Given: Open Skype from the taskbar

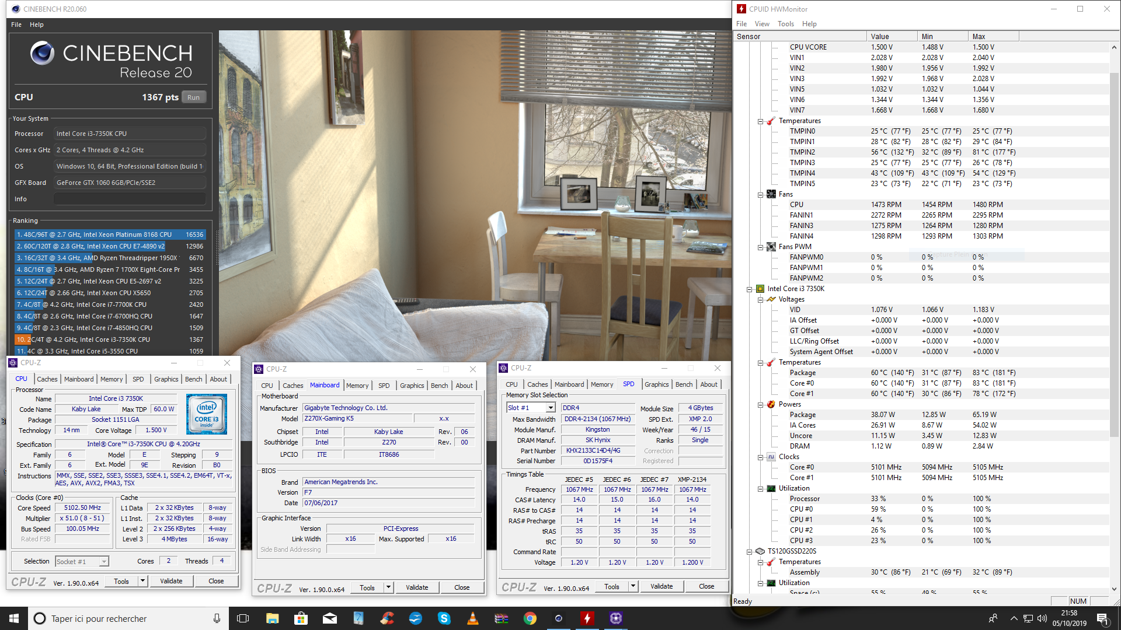Looking at the screenshot, I should pos(444,618).
